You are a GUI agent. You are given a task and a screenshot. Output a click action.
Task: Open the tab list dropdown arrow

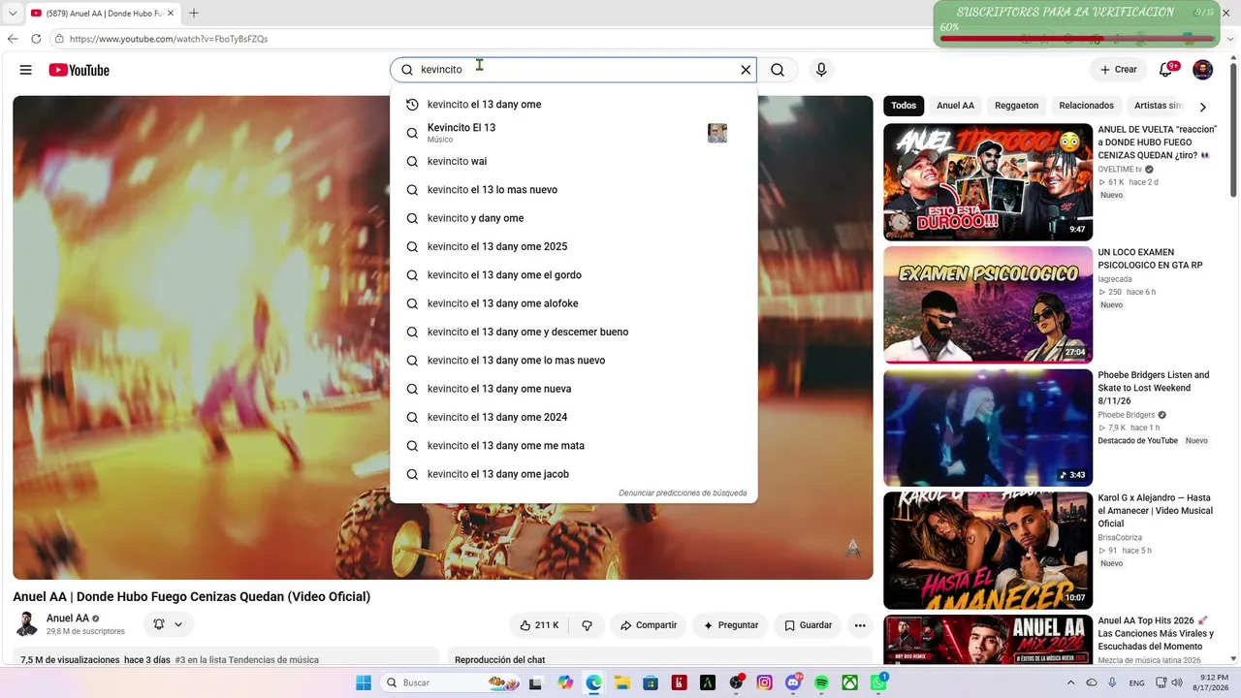[x=13, y=13]
